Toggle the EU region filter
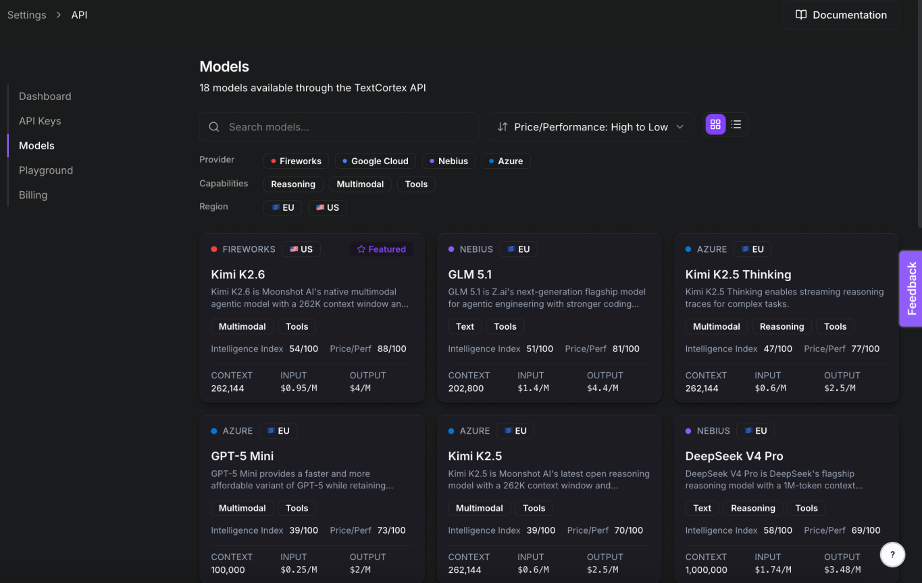Image resolution: width=922 pixels, height=583 pixels. 282,207
